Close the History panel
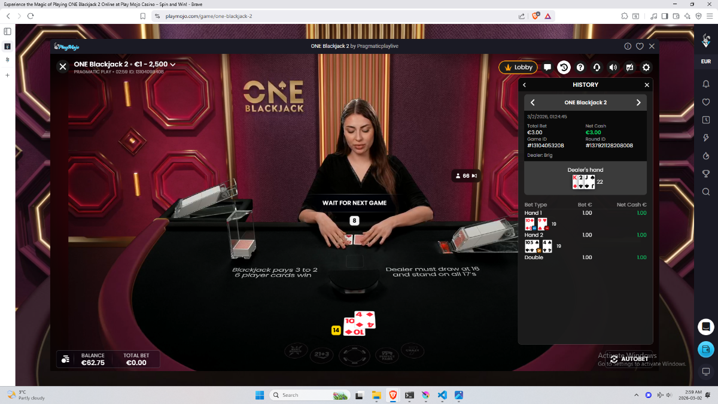718x404 pixels. 646,85
